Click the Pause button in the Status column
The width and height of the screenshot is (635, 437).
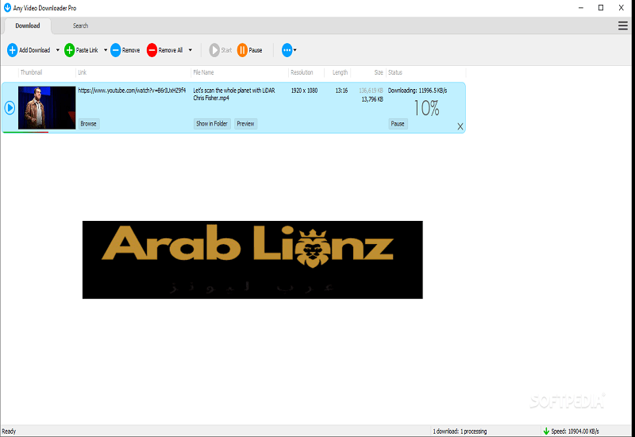(398, 124)
